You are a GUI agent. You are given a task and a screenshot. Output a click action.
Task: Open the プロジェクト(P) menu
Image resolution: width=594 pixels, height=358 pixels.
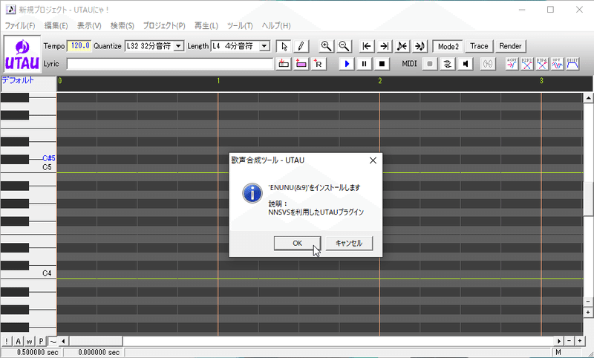point(164,26)
